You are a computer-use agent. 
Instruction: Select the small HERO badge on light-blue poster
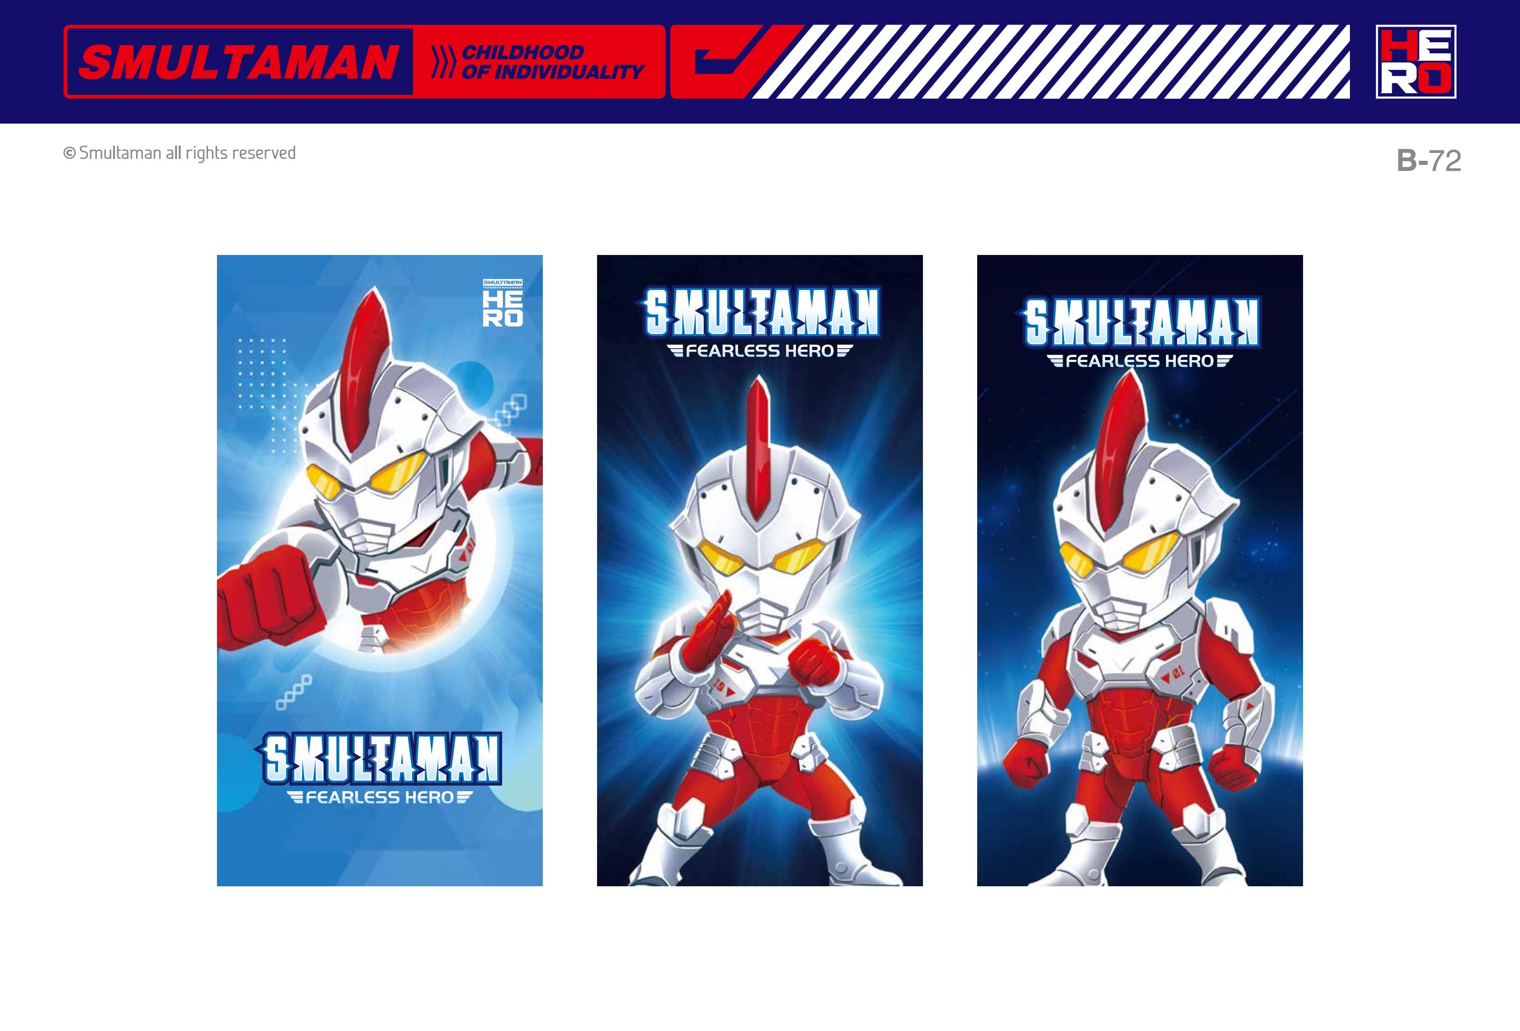502,303
